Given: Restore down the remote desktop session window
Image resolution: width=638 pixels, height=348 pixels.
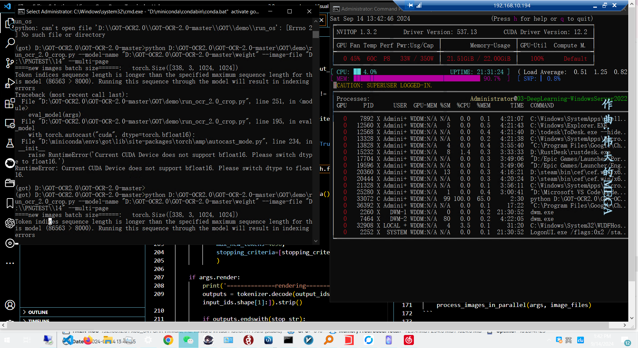Looking at the screenshot, I should pyautogui.click(x=605, y=5).
